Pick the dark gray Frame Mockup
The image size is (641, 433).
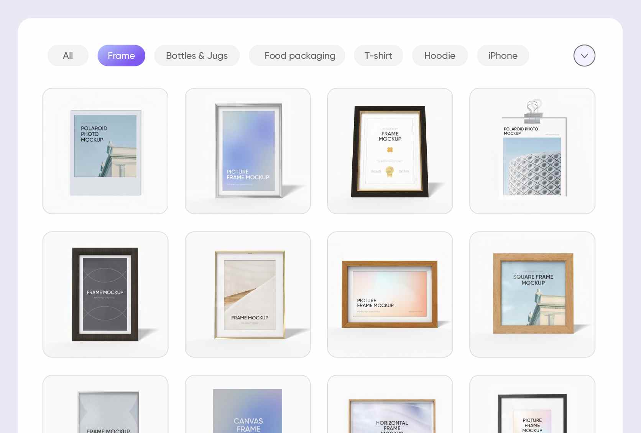click(x=105, y=294)
